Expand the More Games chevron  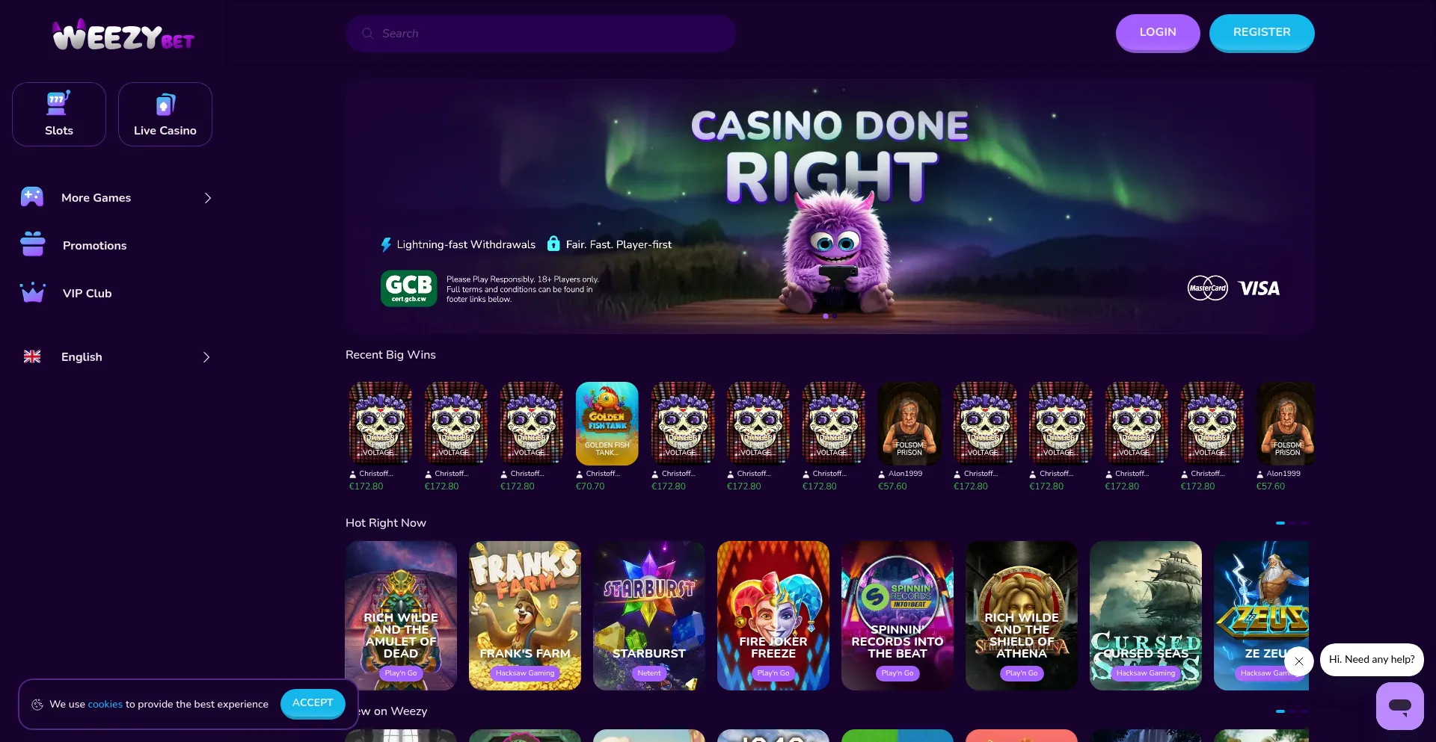208,198
